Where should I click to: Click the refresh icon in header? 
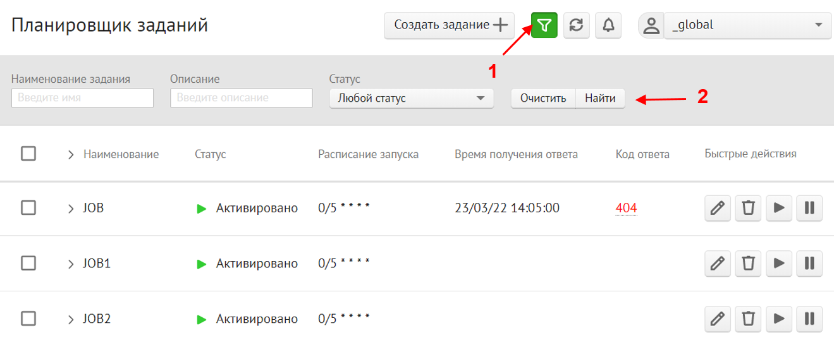tap(576, 25)
